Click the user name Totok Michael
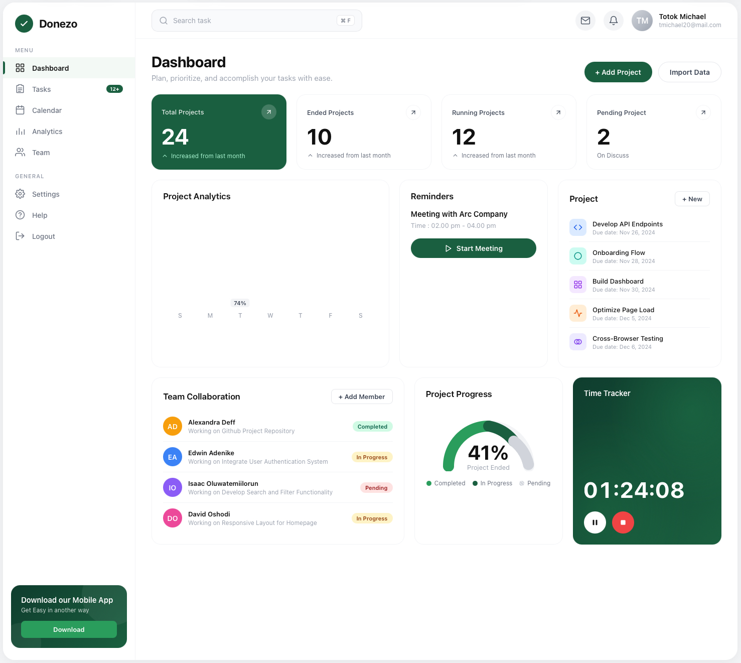The width and height of the screenshot is (741, 663). click(x=682, y=17)
